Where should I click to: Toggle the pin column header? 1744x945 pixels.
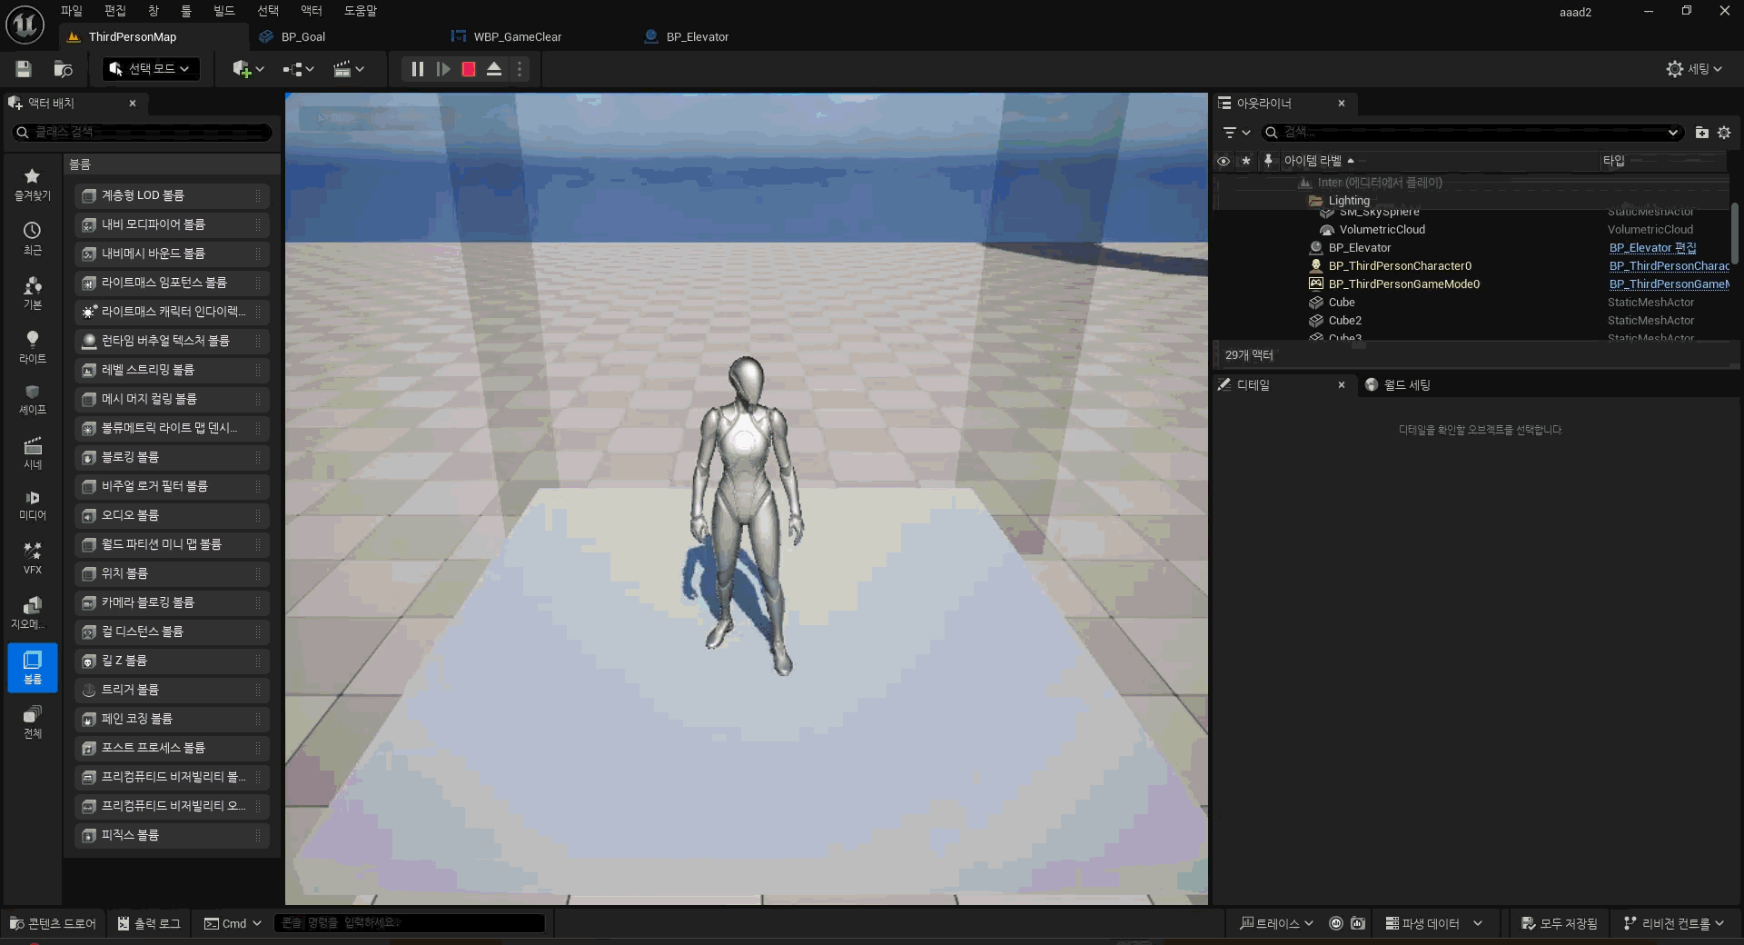point(1269,161)
